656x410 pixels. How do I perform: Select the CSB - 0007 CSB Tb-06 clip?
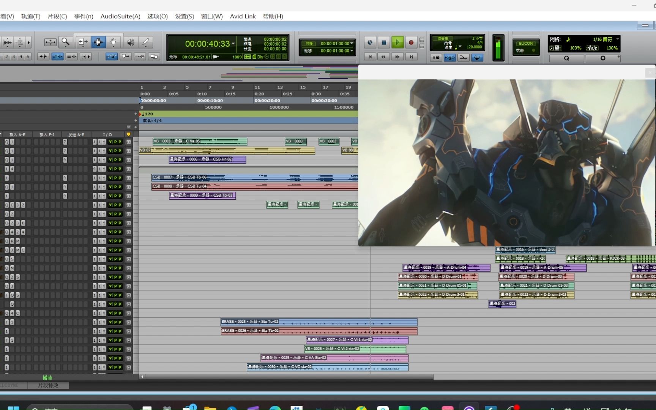point(254,177)
